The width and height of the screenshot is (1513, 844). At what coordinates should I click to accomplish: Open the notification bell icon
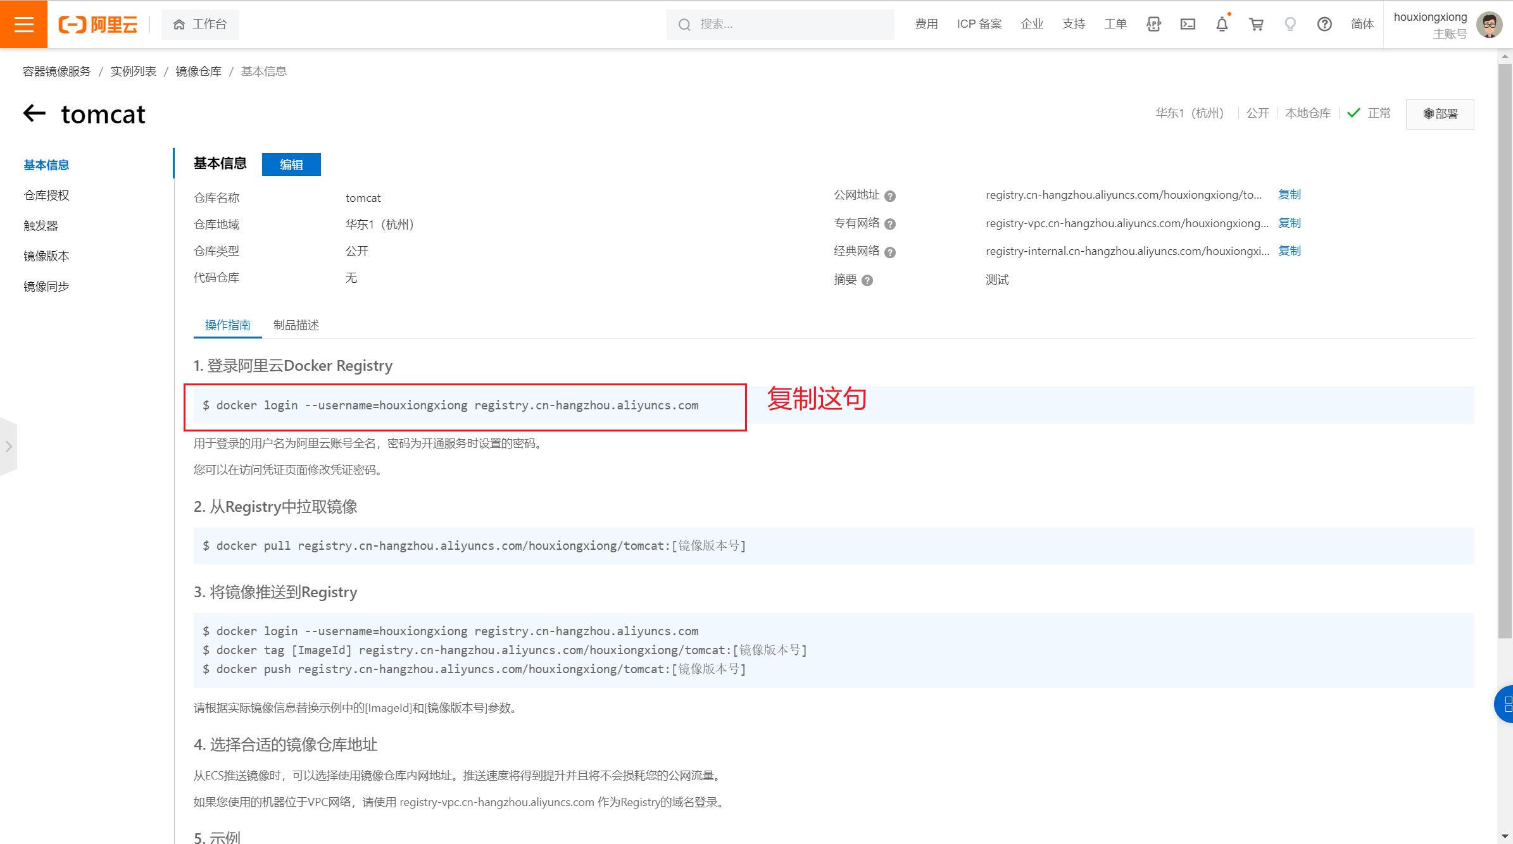1222,24
